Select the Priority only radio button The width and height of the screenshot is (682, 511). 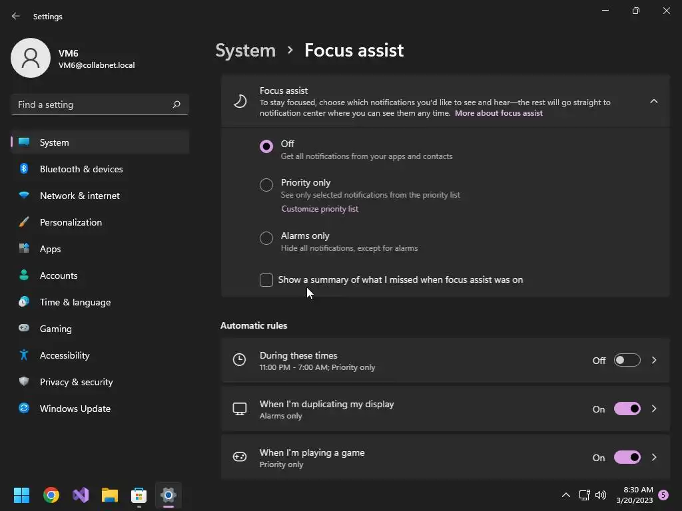pyautogui.click(x=266, y=185)
